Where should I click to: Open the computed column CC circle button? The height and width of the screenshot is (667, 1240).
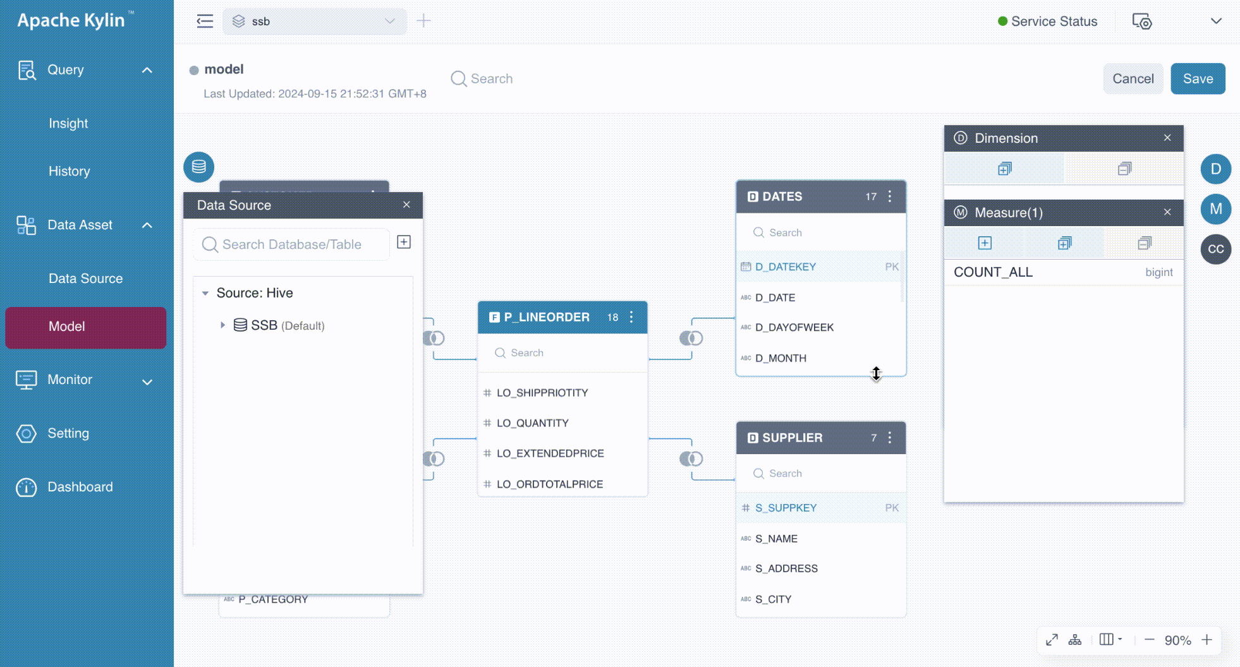pyautogui.click(x=1215, y=249)
